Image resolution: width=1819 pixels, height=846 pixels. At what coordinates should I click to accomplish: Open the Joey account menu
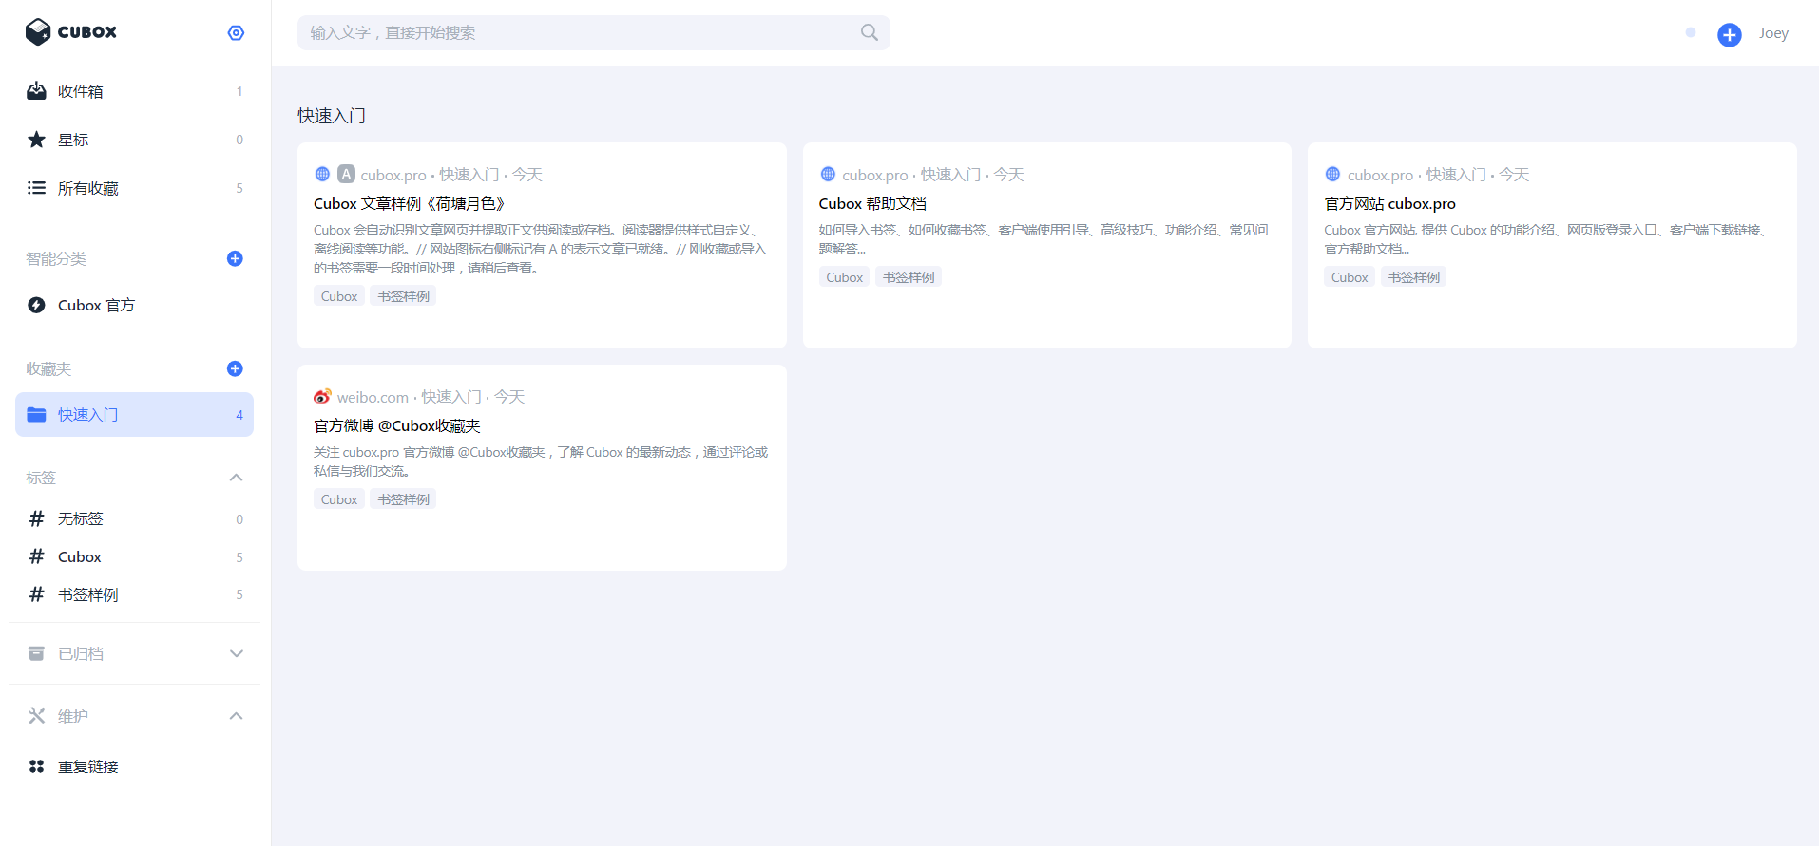tap(1772, 33)
